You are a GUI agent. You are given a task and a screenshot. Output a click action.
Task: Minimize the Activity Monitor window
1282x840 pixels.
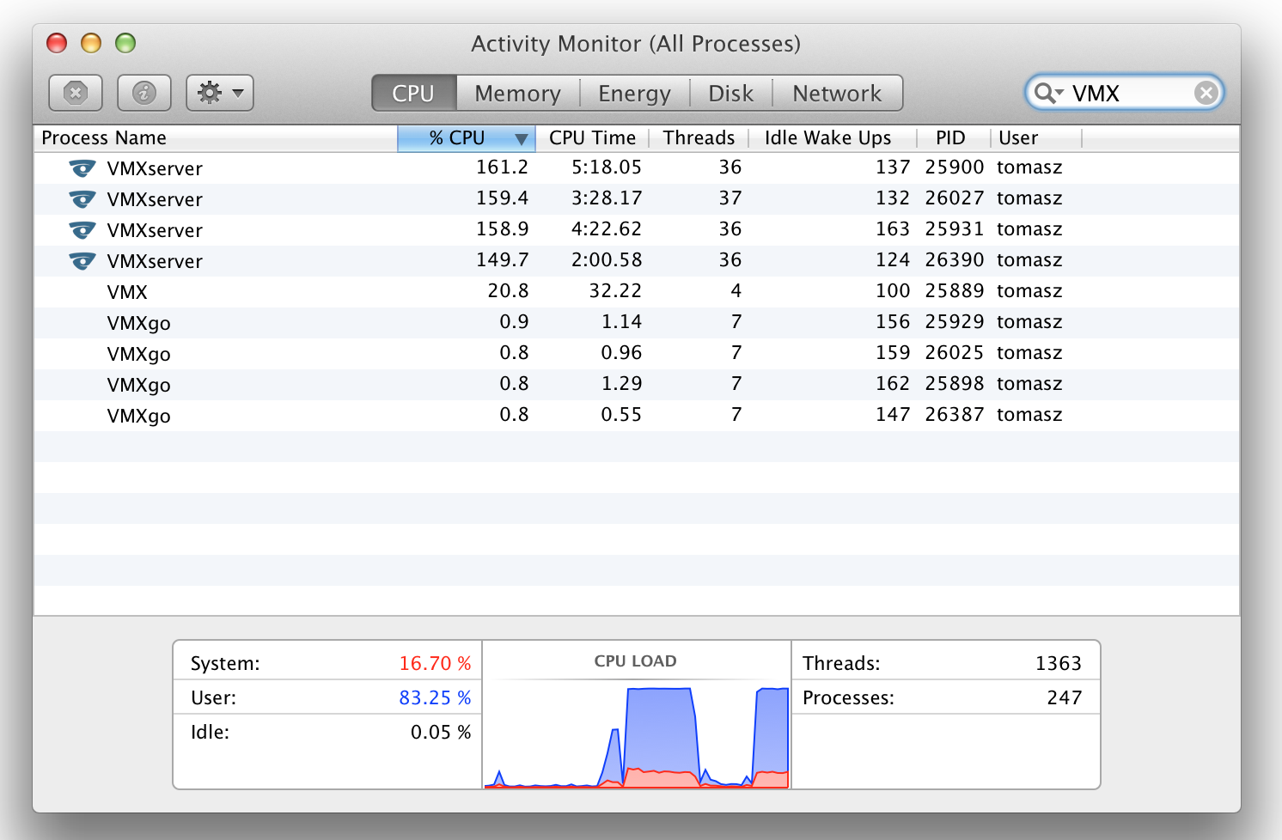tap(91, 43)
